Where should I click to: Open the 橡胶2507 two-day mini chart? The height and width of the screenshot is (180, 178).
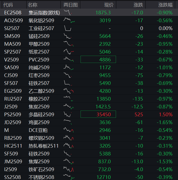[x=69, y=99]
